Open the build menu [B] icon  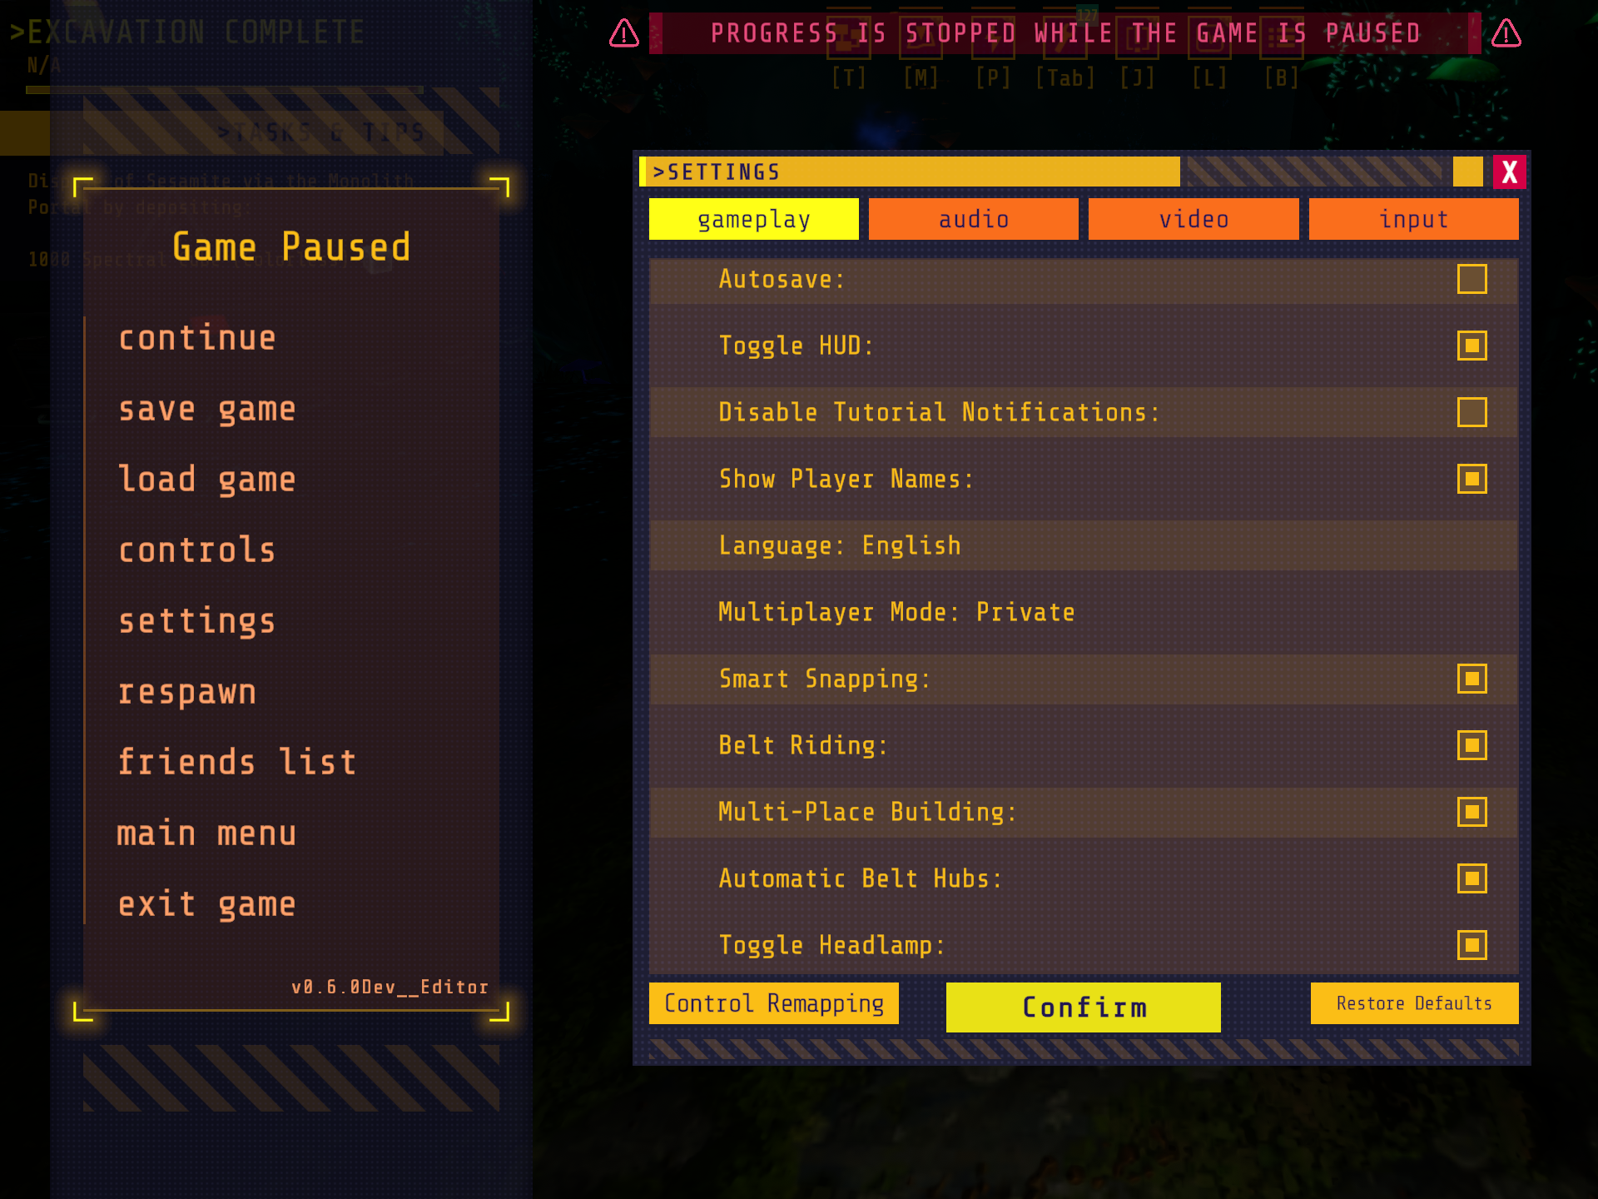tap(1281, 37)
